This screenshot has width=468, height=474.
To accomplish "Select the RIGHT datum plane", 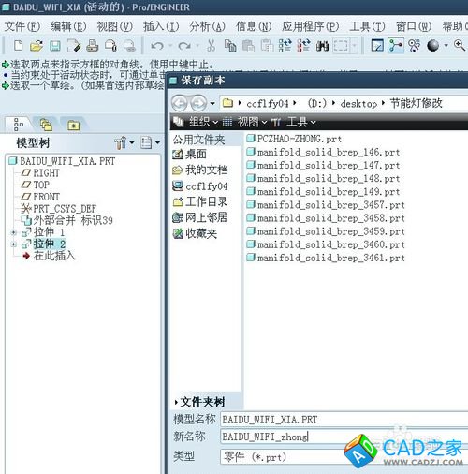I will tap(40, 172).
